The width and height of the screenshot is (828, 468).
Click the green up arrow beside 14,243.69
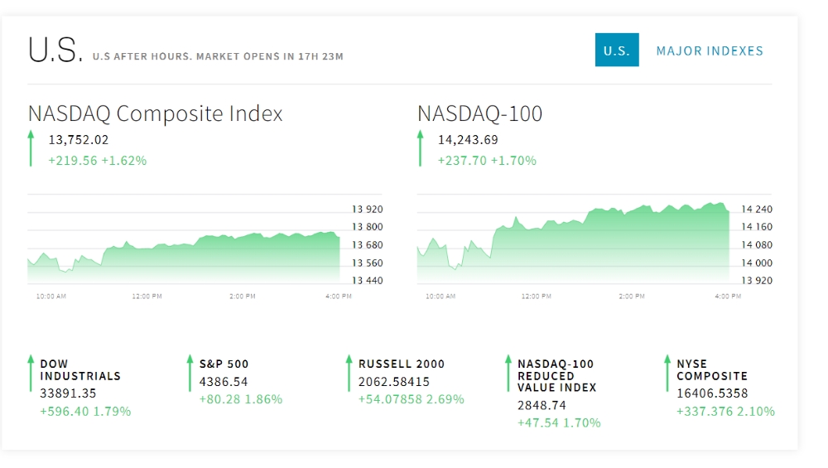(x=421, y=148)
